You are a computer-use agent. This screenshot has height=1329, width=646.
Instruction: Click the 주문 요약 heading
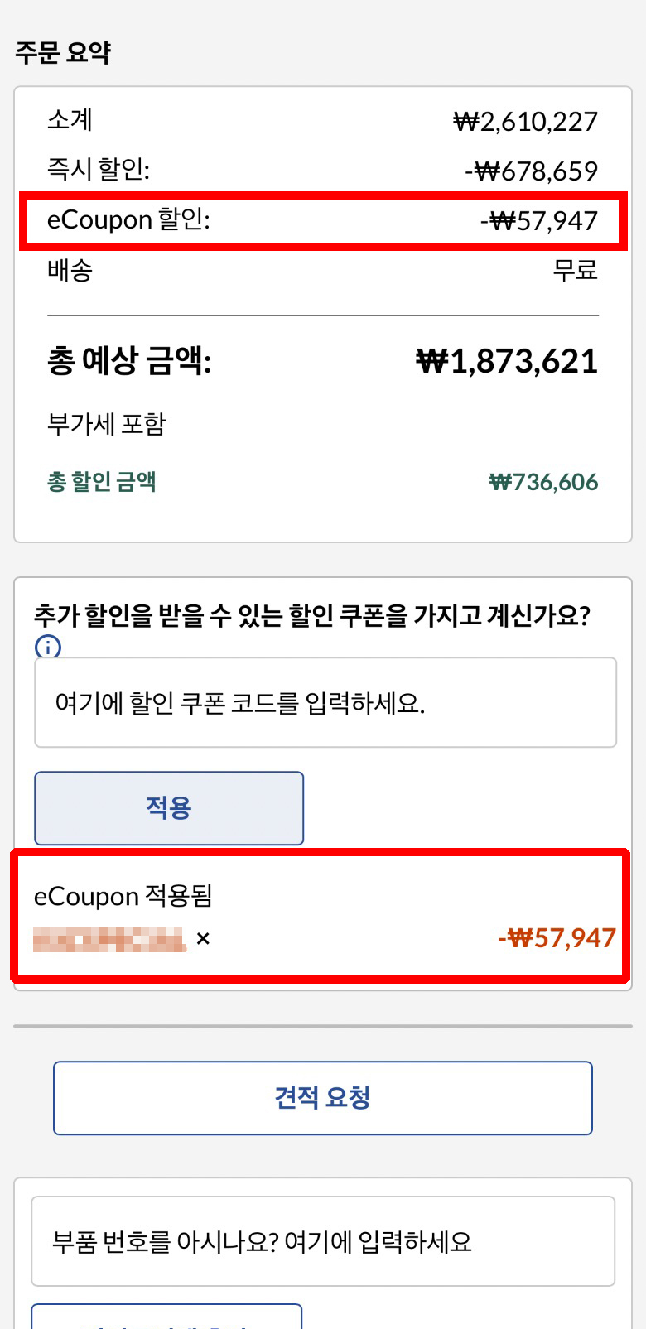coord(63,52)
